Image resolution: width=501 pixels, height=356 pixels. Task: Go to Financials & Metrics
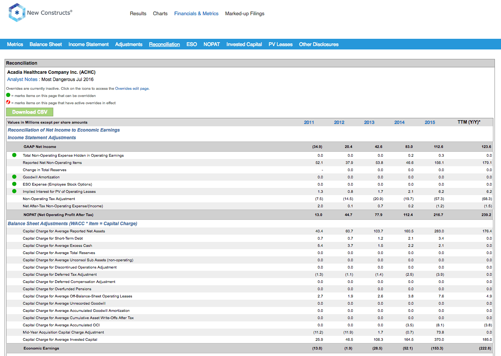(x=196, y=13)
